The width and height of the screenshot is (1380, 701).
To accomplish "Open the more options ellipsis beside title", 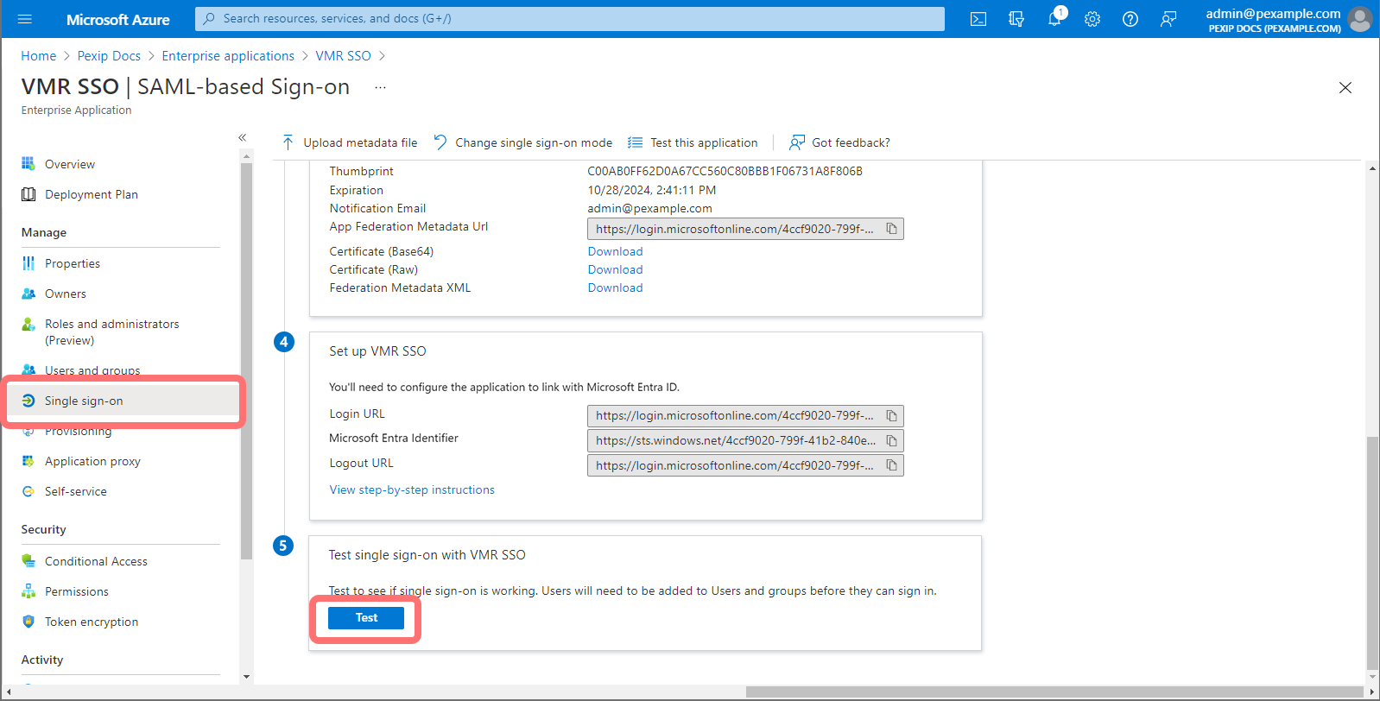I will point(380,87).
